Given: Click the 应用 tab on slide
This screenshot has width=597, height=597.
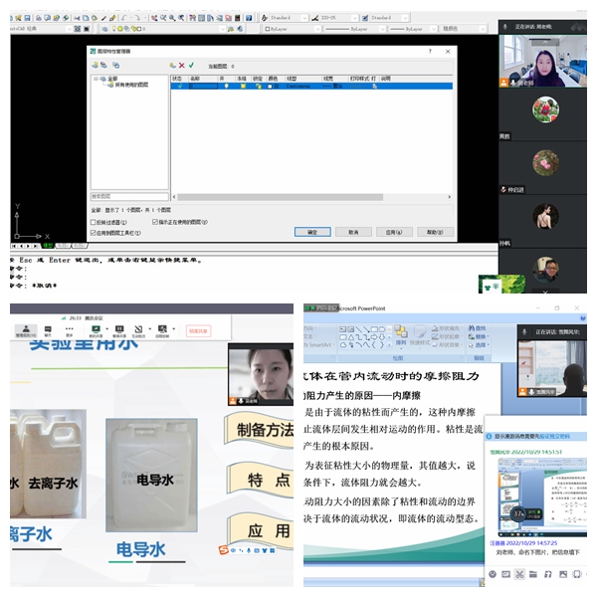Looking at the screenshot, I should 265,529.
